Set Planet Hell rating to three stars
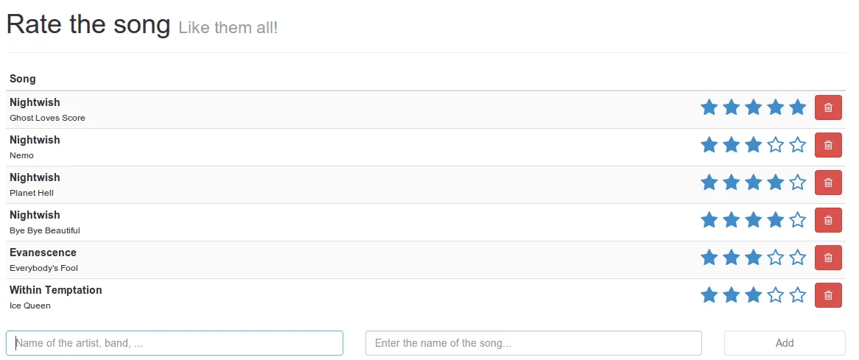 [753, 183]
